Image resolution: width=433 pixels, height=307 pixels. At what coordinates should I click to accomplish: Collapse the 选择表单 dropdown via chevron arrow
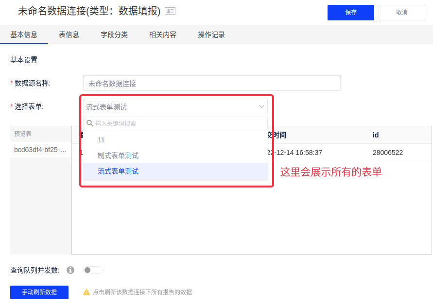tap(261, 107)
